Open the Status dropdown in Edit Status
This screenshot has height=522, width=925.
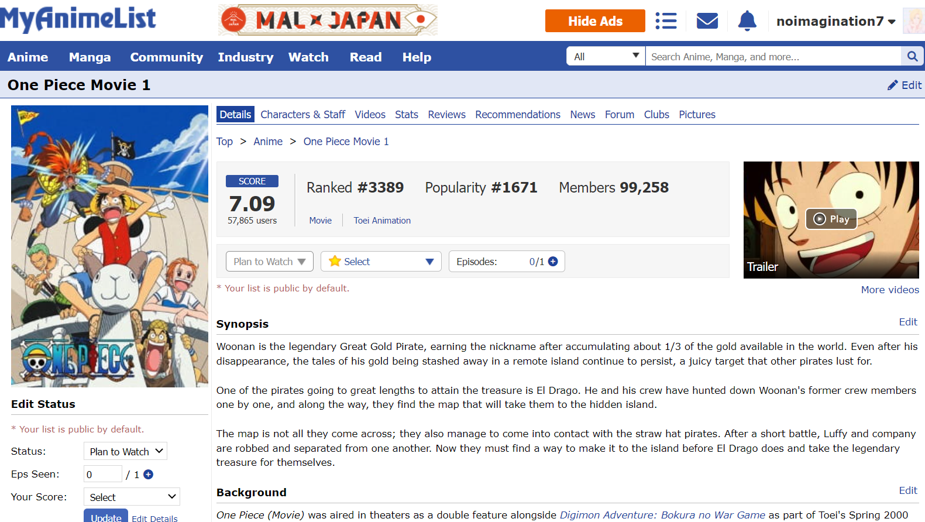(126, 451)
